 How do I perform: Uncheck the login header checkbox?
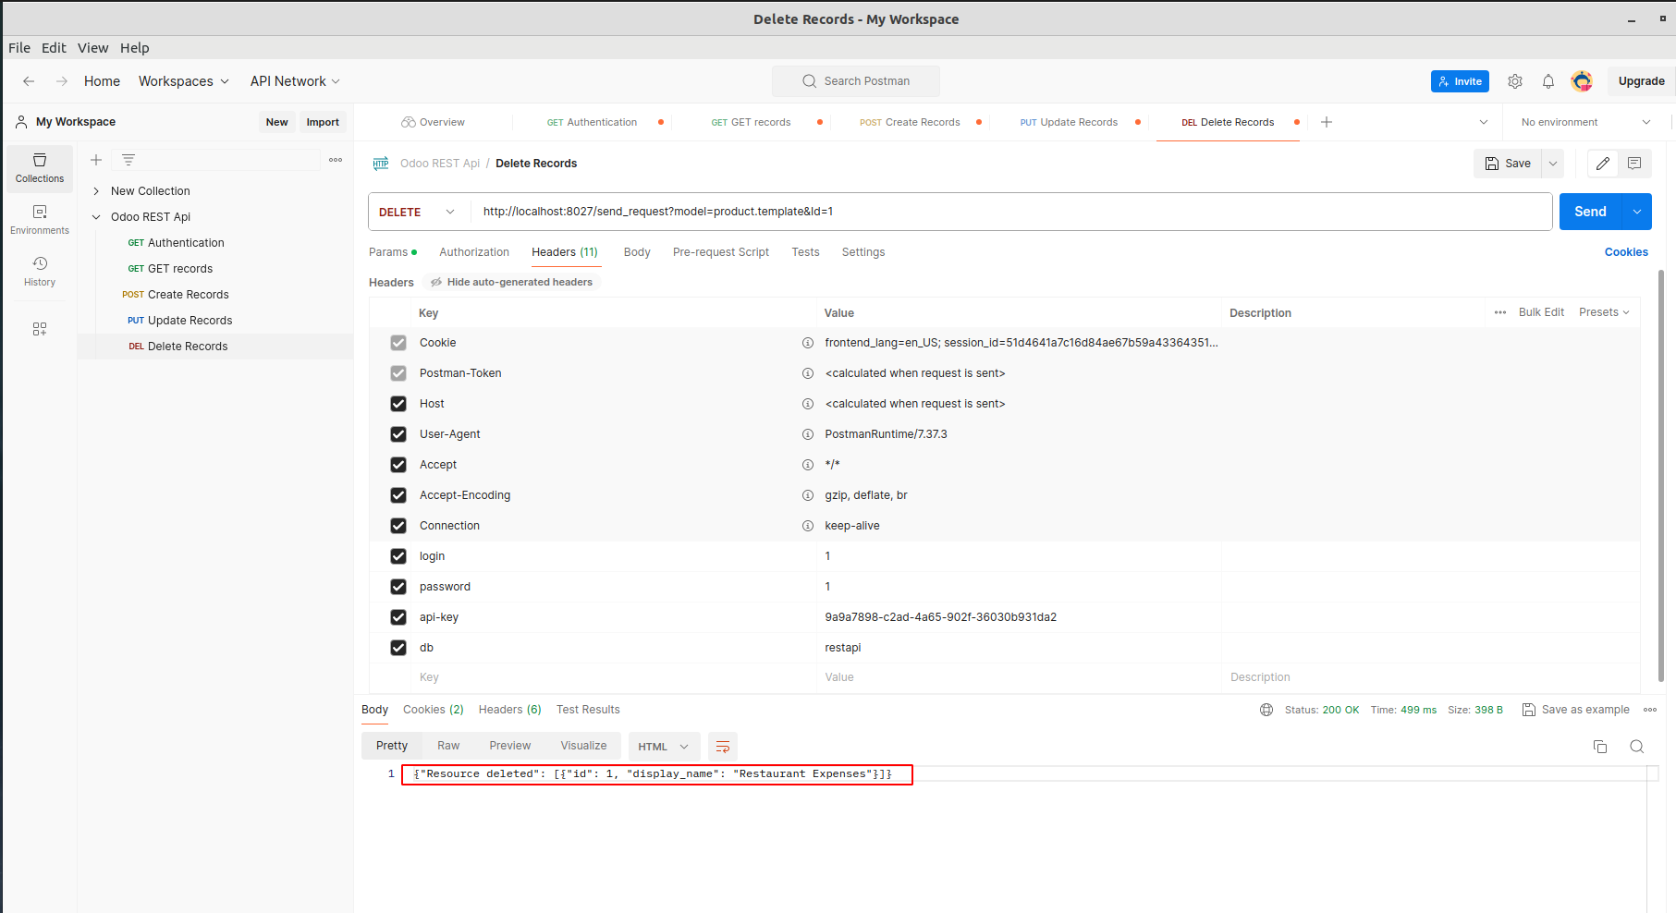point(398,556)
